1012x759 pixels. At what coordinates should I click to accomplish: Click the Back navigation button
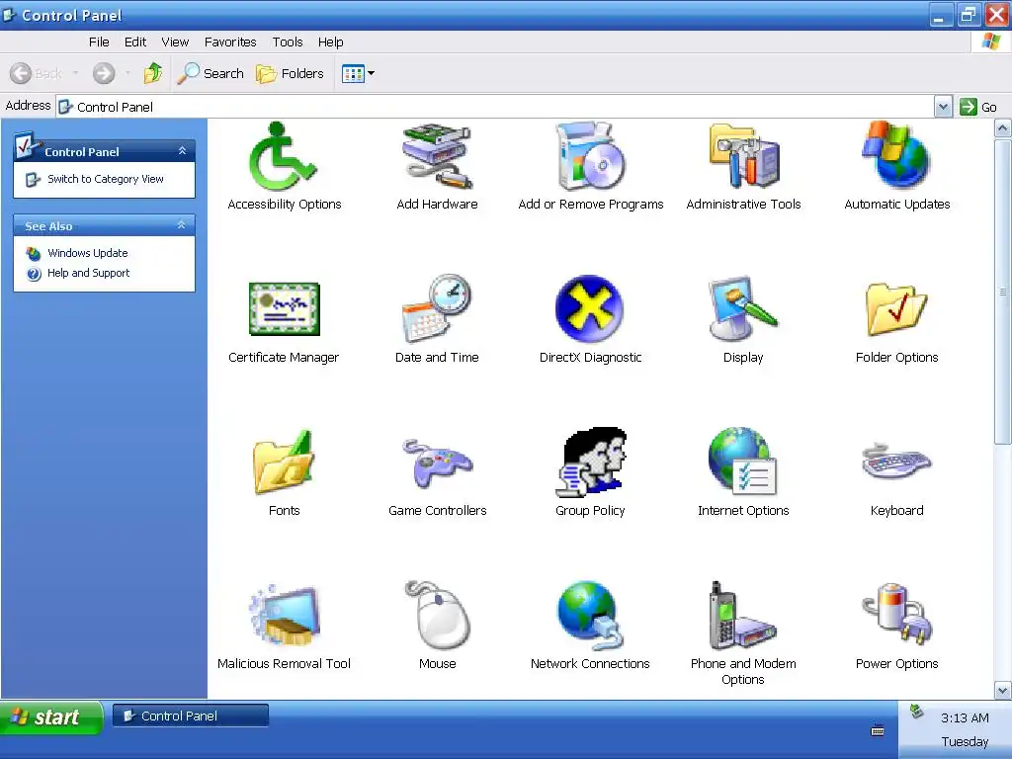[37, 73]
